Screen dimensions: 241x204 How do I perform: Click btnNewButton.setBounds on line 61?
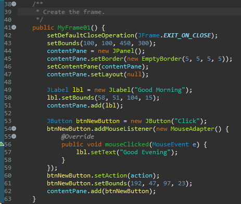click(x=87, y=183)
